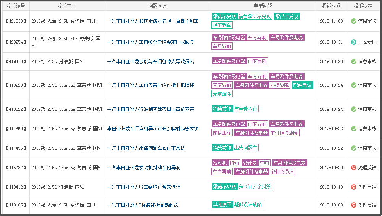Click the 销售欺诈 tag in row 418022

coord(222,109)
